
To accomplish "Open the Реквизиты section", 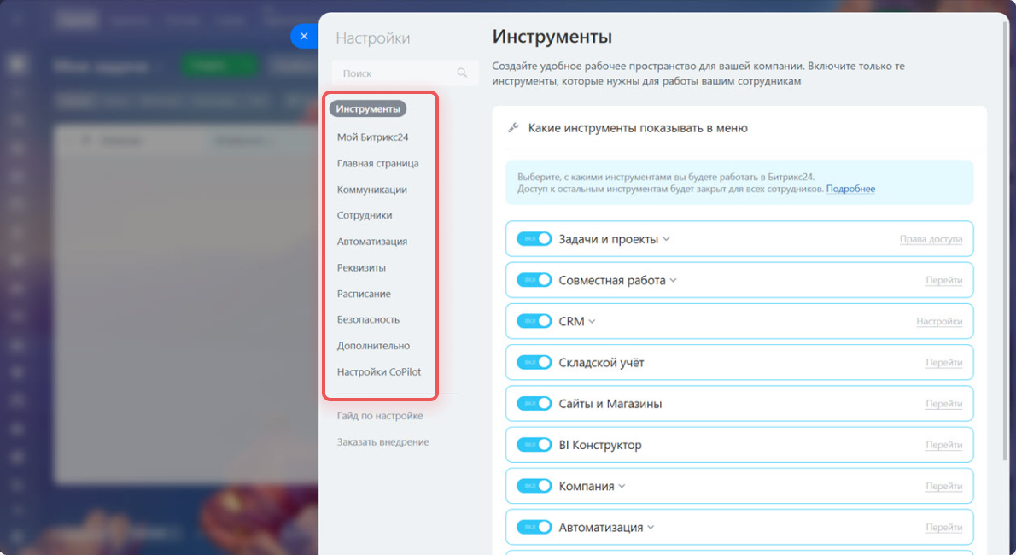I will click(361, 268).
